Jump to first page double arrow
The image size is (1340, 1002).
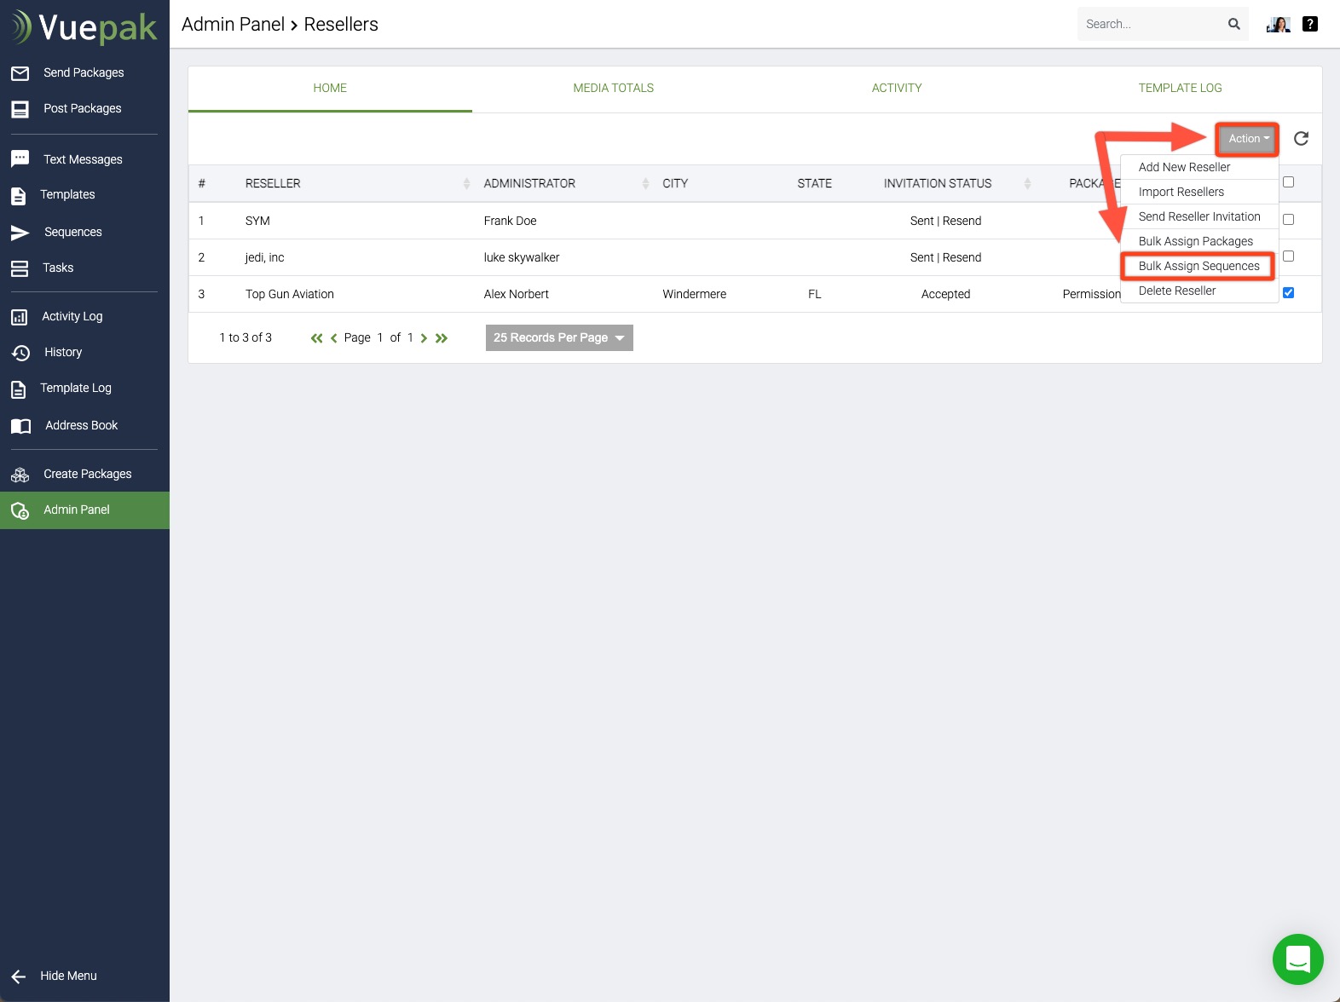tap(316, 338)
